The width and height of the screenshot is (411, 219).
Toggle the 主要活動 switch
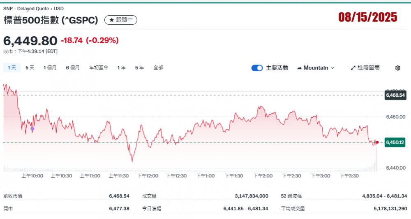257,68
